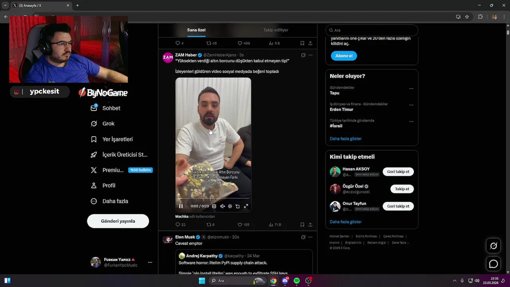Image resolution: width=510 pixels, height=287 pixels.
Task: Open options for Tapu trend
Action: (411, 88)
